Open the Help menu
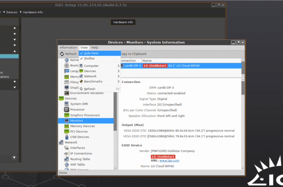Viewport: 283px width, 187px height. (x=95, y=47)
